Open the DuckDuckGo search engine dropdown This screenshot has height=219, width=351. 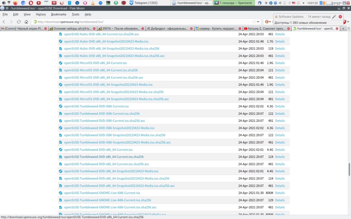pos(268,22)
